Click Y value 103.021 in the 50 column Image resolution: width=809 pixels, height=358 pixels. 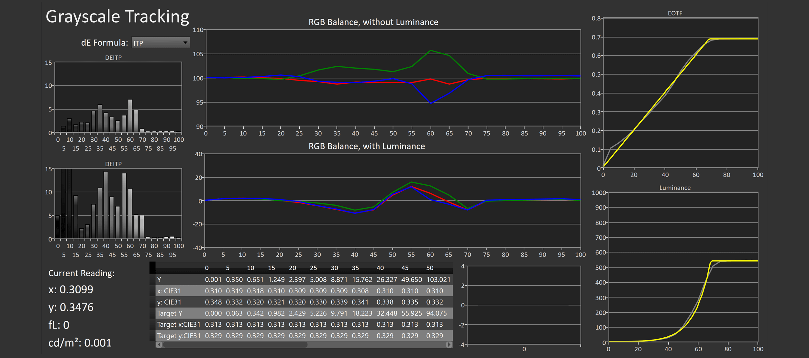[438, 279]
